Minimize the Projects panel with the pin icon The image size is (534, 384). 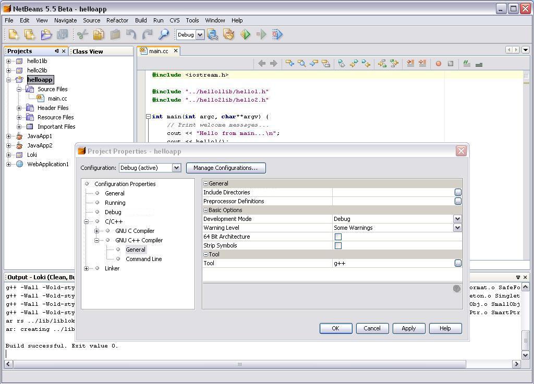(x=56, y=51)
